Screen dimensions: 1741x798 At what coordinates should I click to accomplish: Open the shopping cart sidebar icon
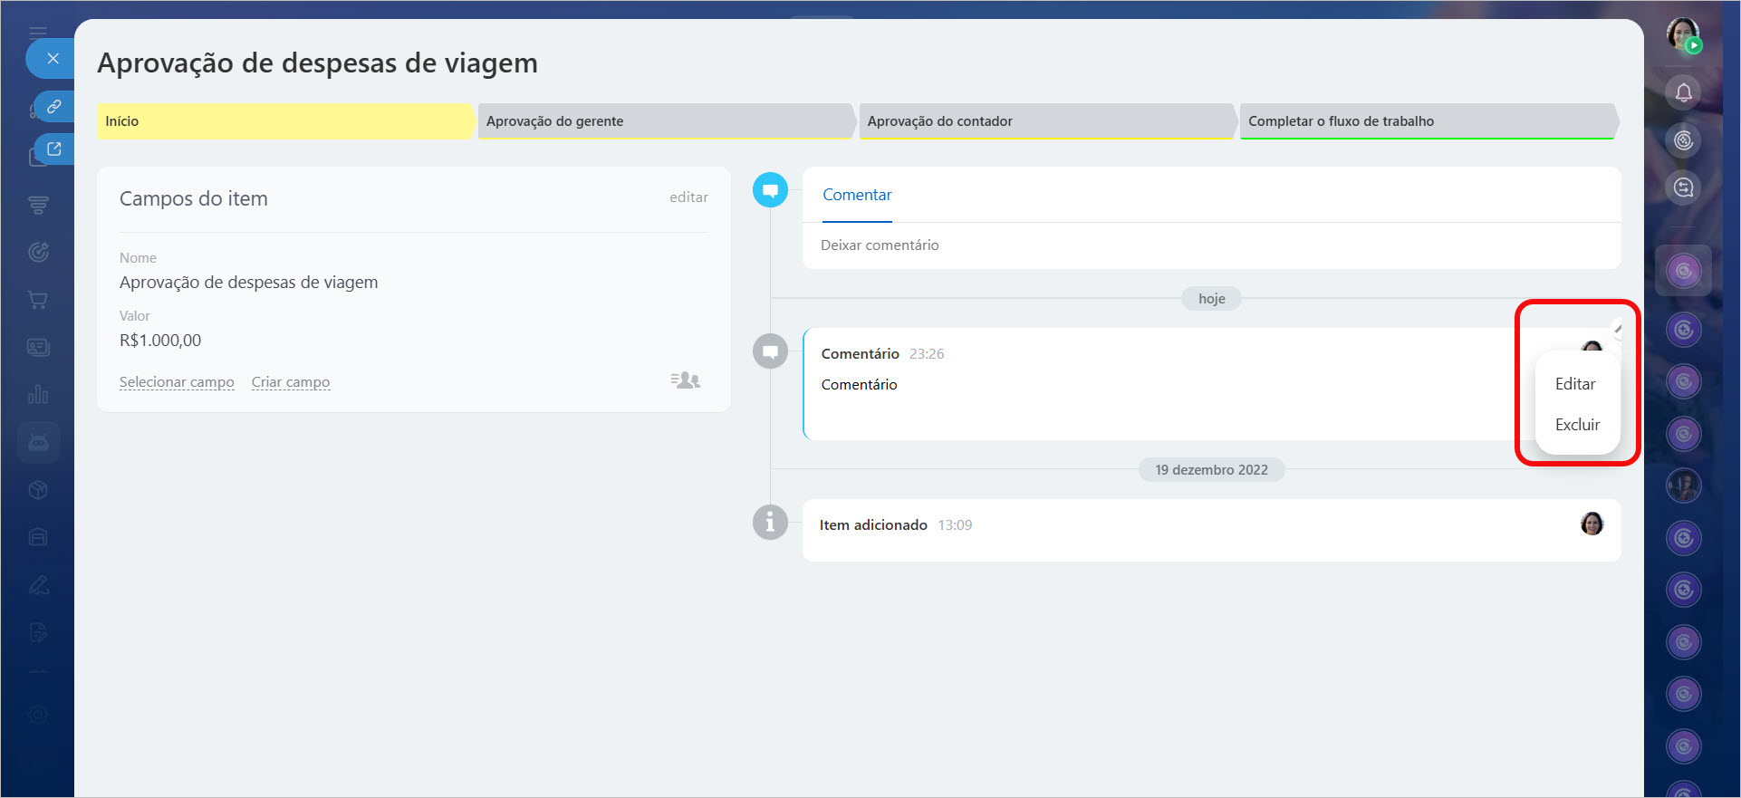(x=38, y=300)
